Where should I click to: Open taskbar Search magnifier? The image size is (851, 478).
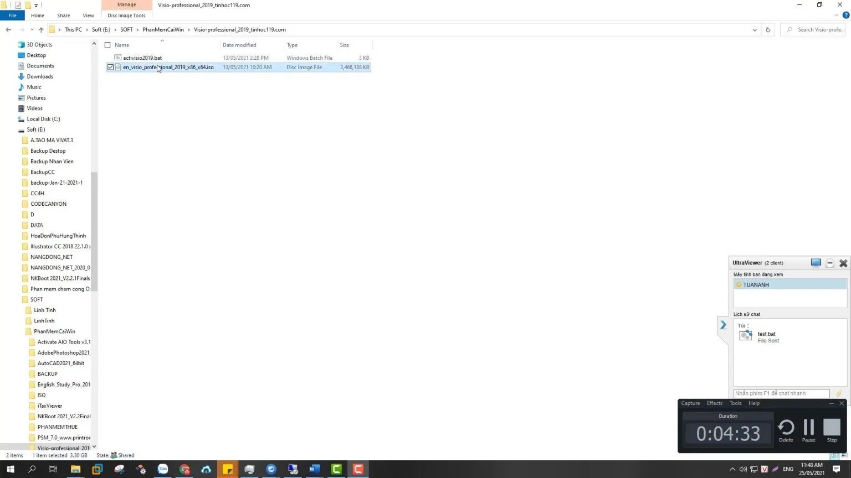point(32,469)
